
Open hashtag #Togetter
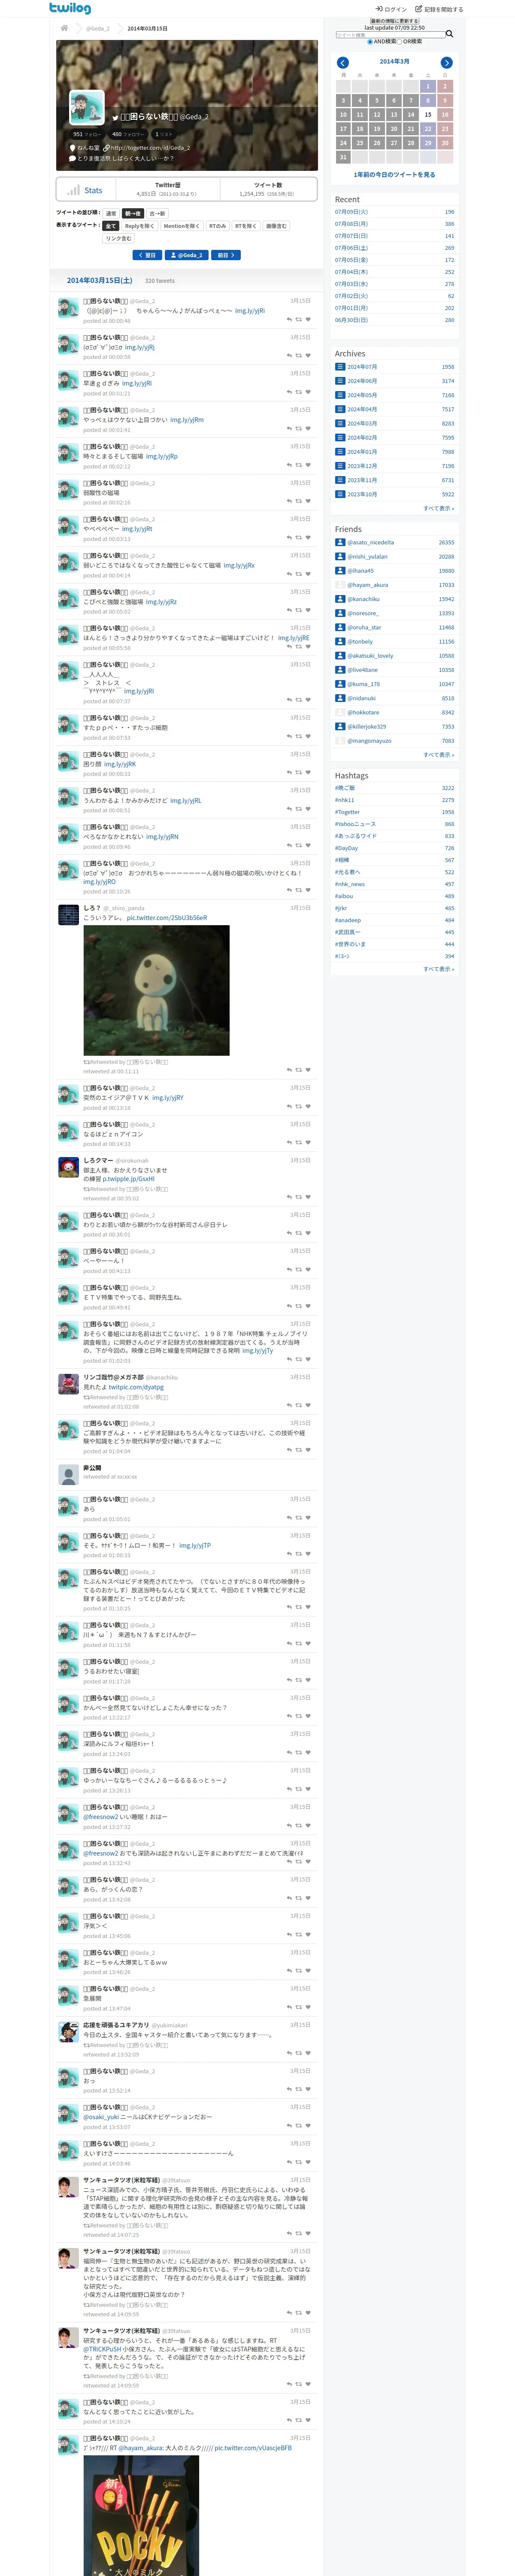(x=347, y=812)
